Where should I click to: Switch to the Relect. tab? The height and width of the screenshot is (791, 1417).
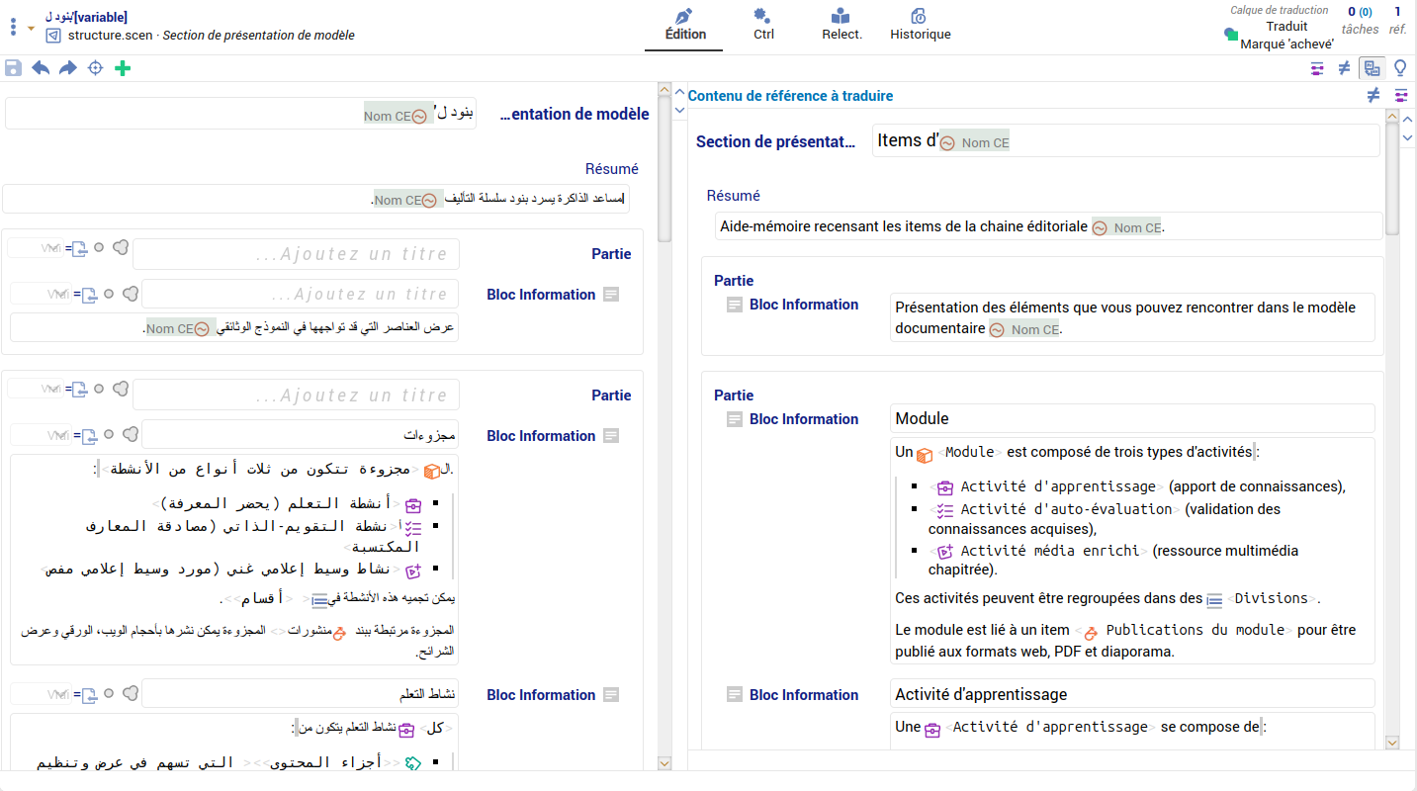(x=841, y=25)
